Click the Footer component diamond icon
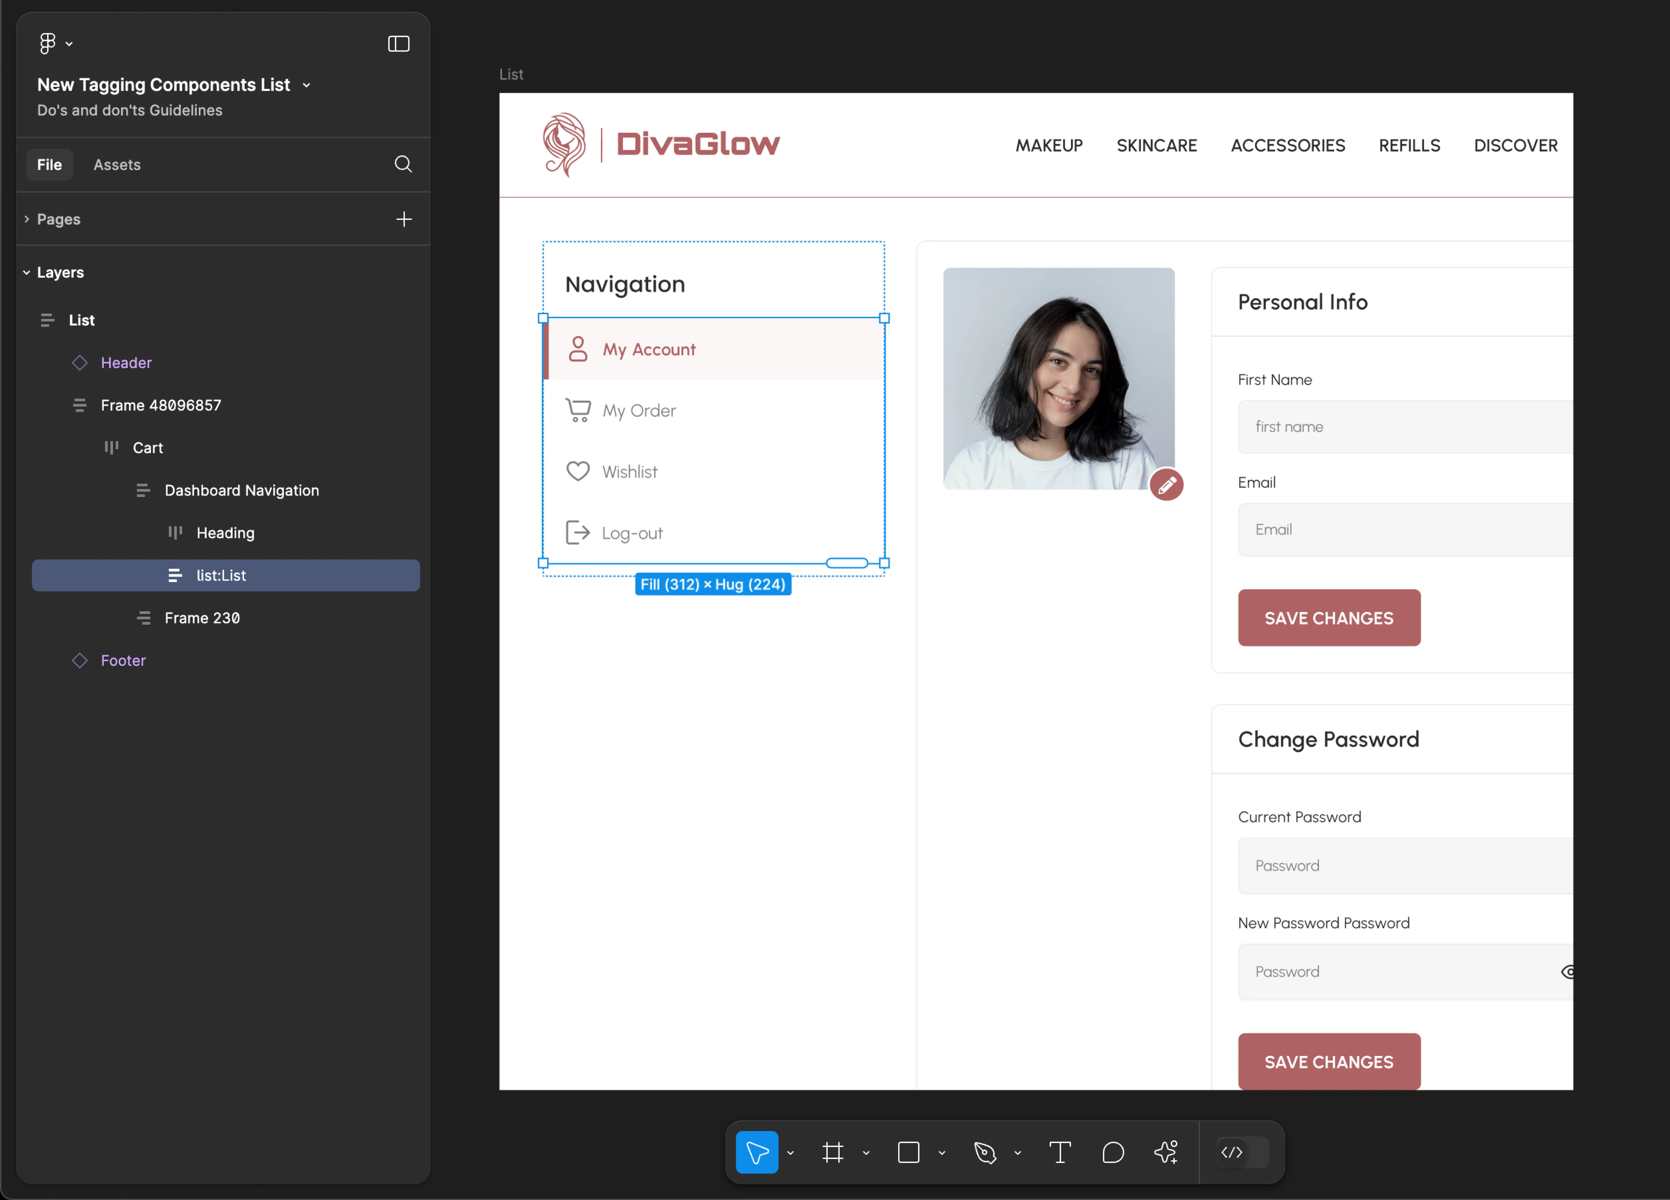The width and height of the screenshot is (1670, 1200). point(79,660)
